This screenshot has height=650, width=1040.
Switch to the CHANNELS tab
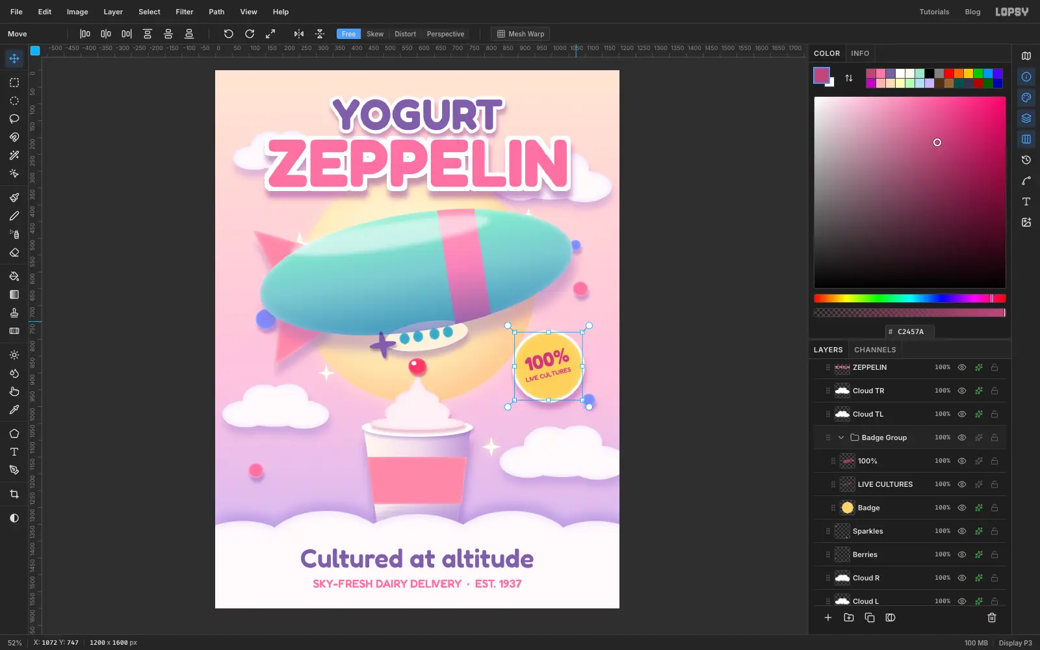coord(875,350)
